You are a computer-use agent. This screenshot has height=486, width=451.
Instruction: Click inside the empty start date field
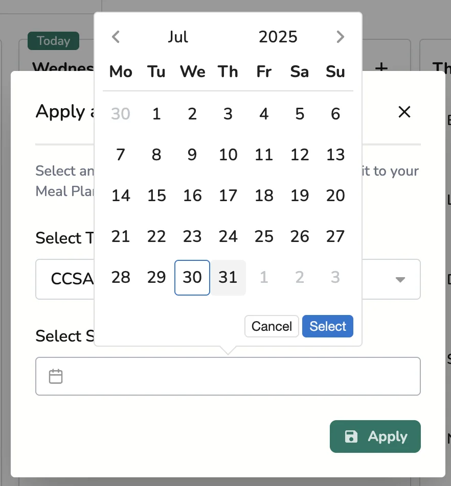(x=205, y=376)
